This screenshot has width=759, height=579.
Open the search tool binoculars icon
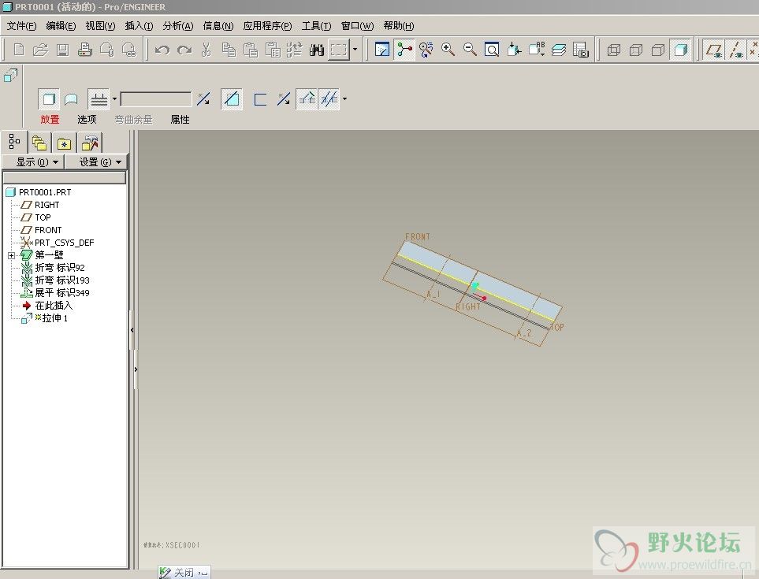[317, 50]
